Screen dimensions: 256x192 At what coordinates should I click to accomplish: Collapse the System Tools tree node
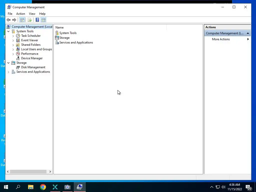[8, 31]
